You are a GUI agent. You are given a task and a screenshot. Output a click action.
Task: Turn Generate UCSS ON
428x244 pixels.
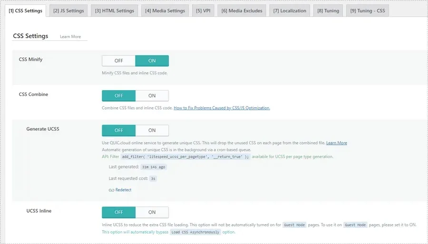[152, 131]
